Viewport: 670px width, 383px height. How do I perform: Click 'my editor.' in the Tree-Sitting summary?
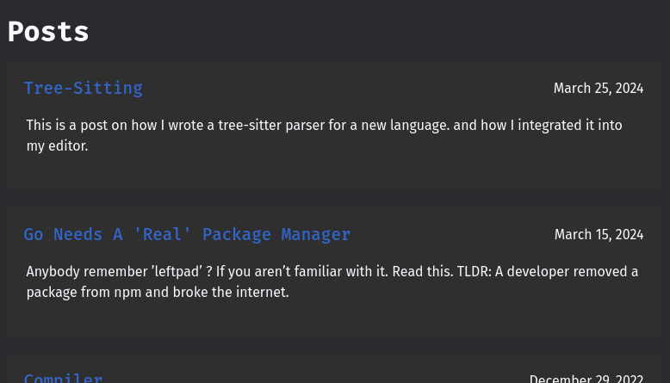58,146
